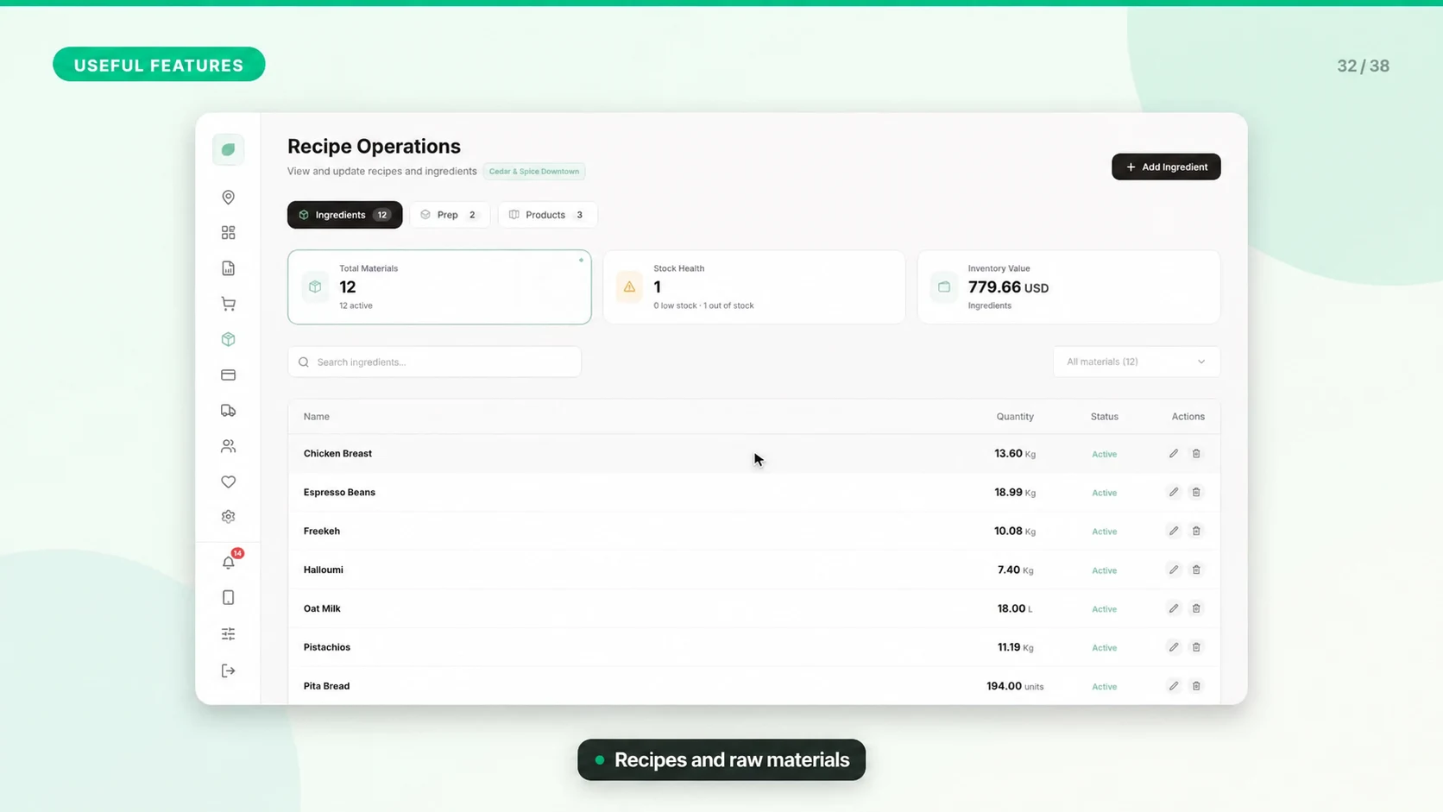
Task: Click the Cedar & Spice Downtown location tag
Action: (534, 171)
